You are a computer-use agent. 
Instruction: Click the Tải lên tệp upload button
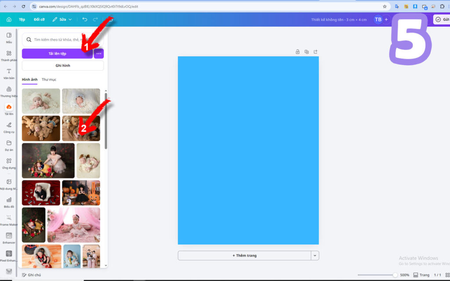click(x=58, y=54)
